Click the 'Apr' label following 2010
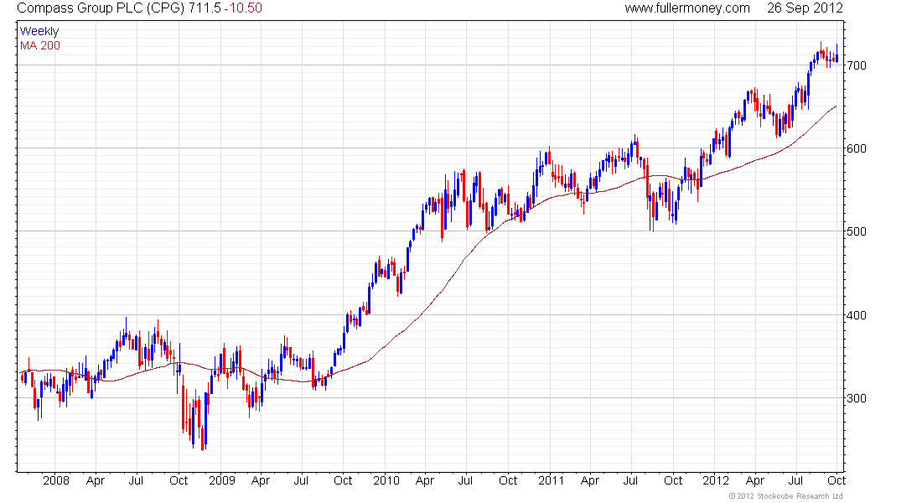 click(425, 481)
